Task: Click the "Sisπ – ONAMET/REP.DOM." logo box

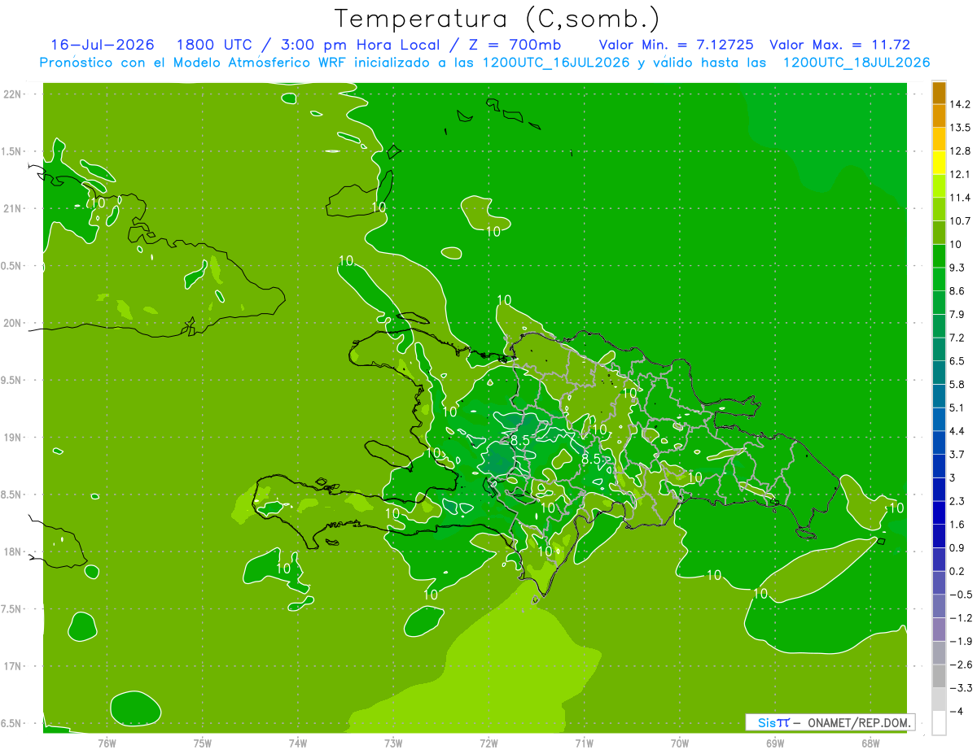Action: (x=830, y=722)
